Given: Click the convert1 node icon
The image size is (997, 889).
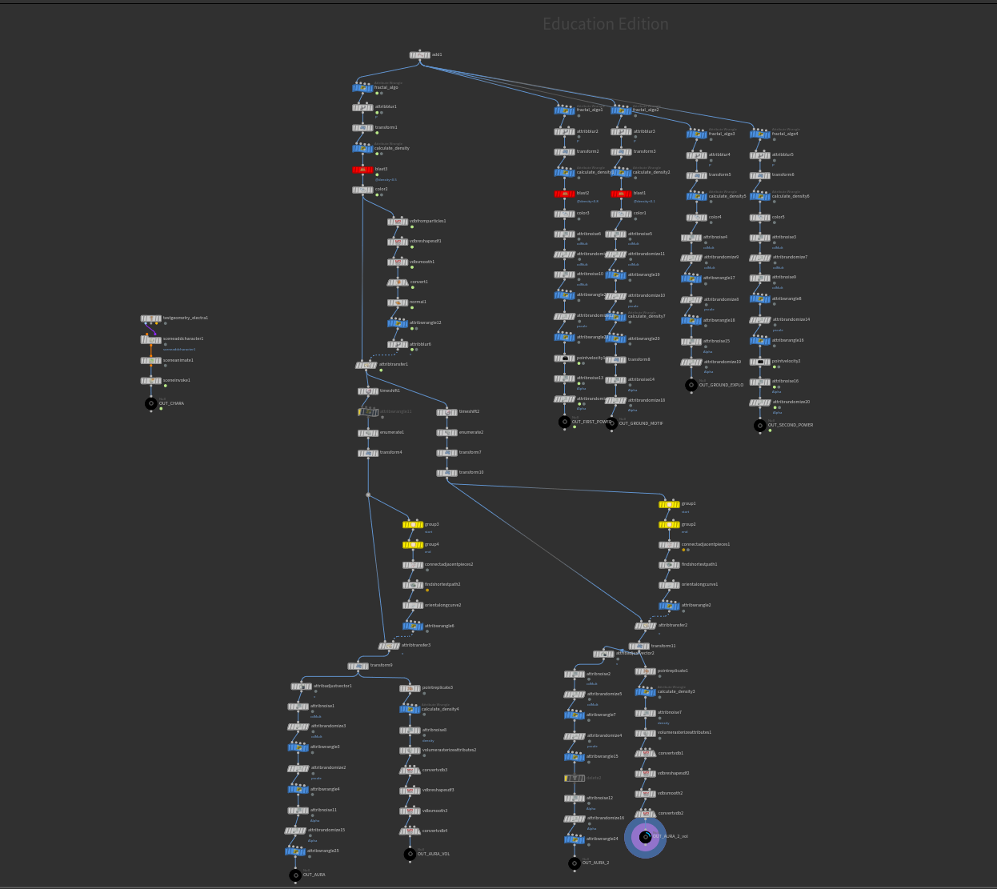Looking at the screenshot, I should point(398,282).
